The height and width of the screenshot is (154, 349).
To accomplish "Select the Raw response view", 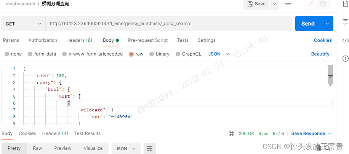I will [x=37, y=148].
